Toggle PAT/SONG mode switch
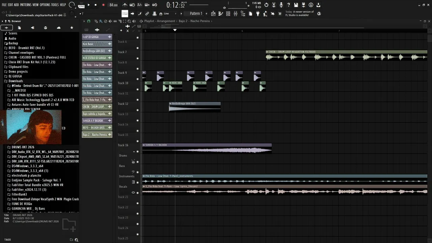 tap(81, 5)
